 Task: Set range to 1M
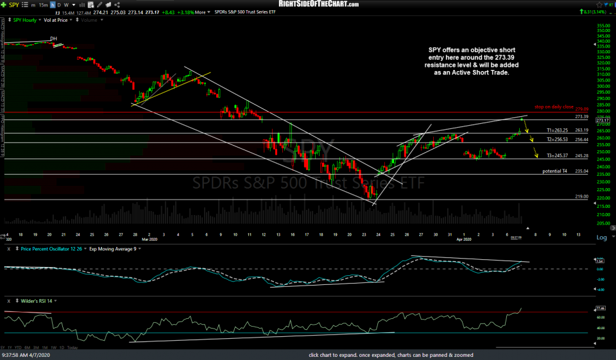pos(44,347)
